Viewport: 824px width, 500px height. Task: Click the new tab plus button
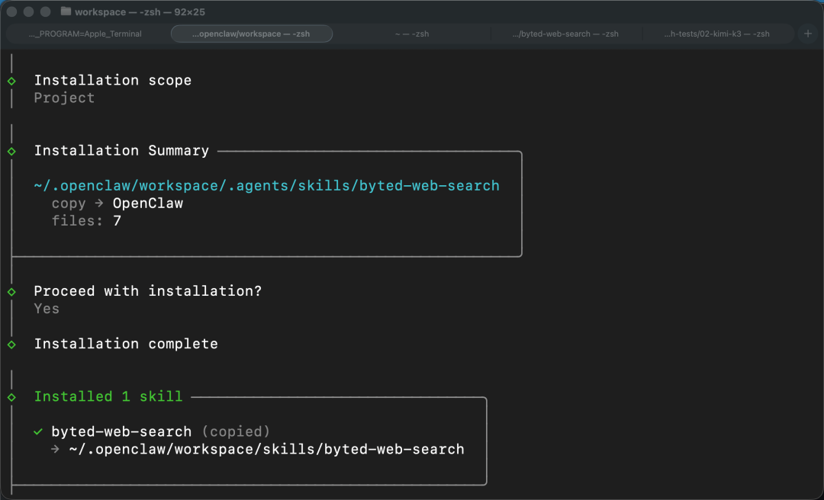(x=808, y=34)
